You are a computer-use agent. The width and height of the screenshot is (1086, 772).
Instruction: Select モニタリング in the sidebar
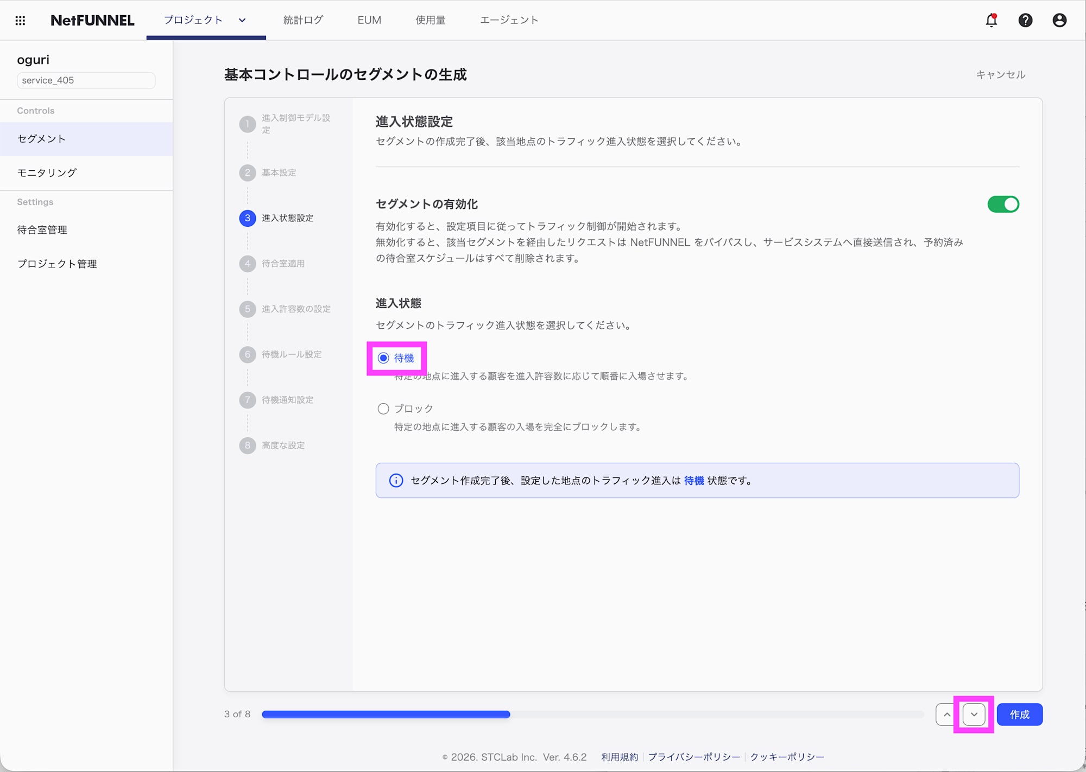pos(46,173)
